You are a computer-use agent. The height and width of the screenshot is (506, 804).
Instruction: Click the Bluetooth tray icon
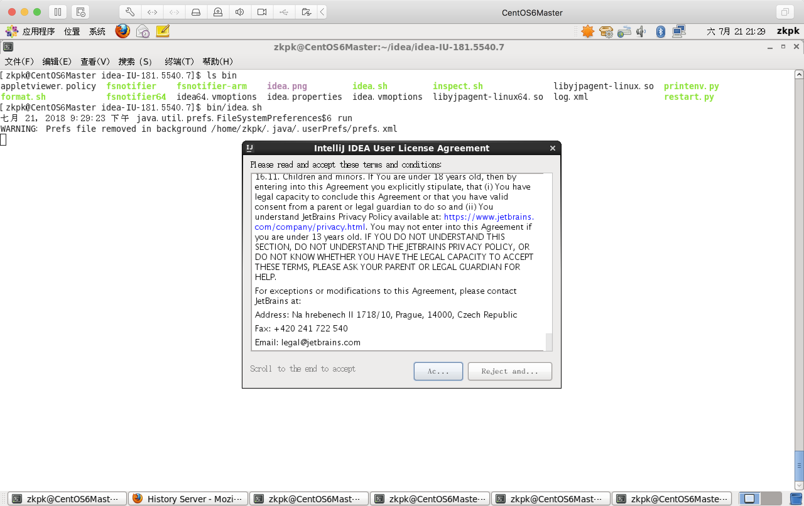[x=660, y=32]
